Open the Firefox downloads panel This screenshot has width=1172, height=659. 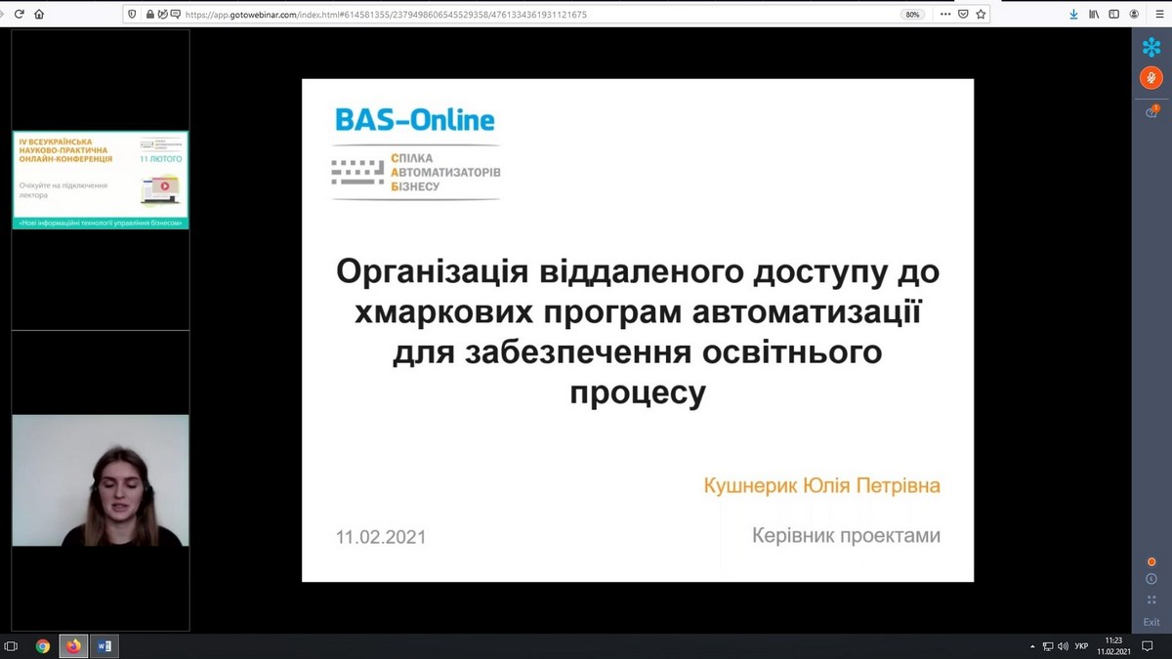pos(1074,15)
